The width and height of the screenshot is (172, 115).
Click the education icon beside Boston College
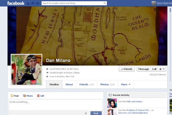coord(47,73)
